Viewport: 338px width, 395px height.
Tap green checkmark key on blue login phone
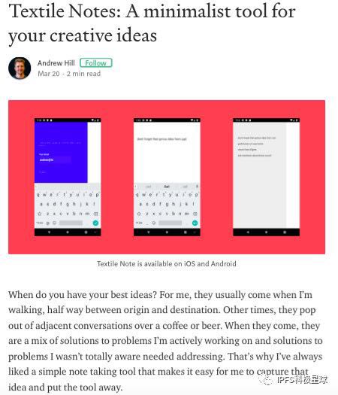tap(95, 223)
